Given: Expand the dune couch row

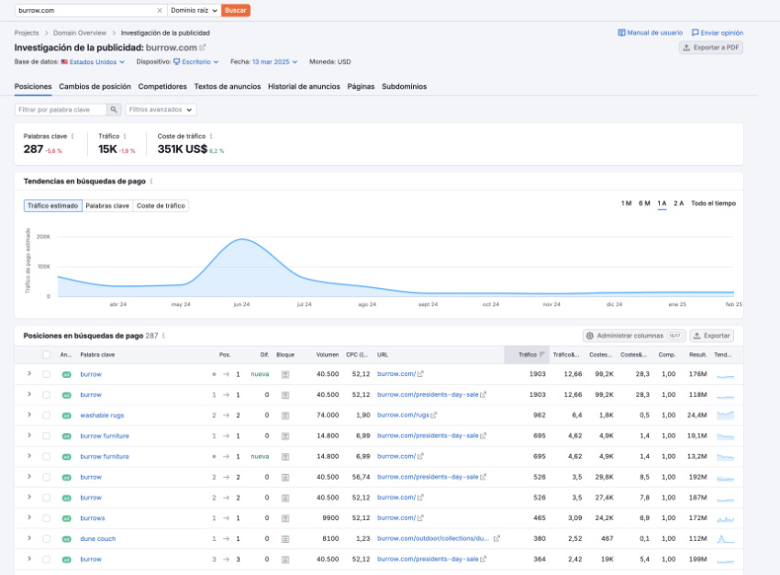Looking at the screenshot, I should pos(29,538).
